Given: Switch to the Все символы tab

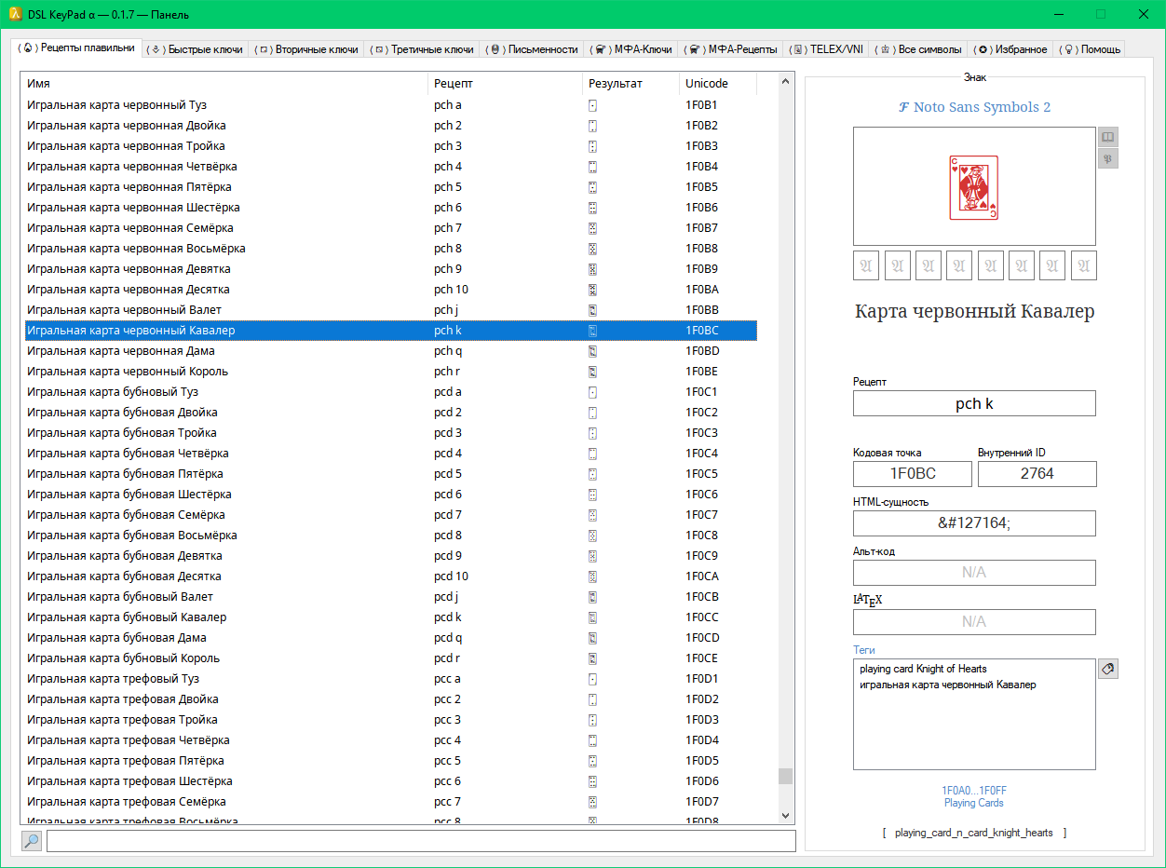Looking at the screenshot, I should [919, 49].
